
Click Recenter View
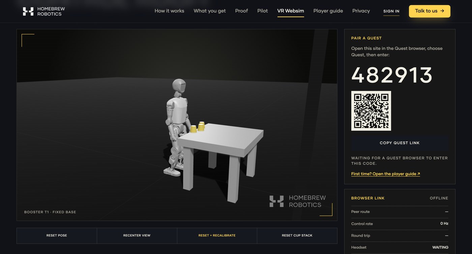(x=137, y=235)
